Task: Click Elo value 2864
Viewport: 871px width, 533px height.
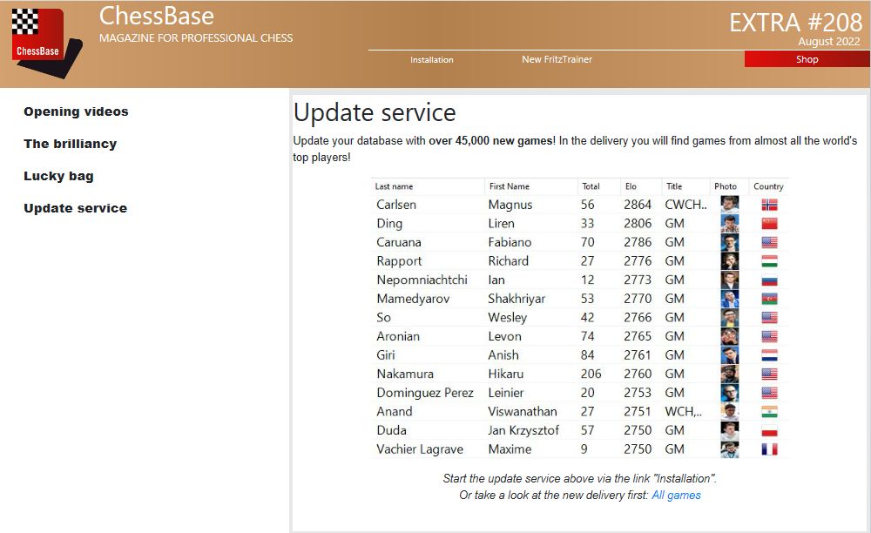Action: [638, 205]
